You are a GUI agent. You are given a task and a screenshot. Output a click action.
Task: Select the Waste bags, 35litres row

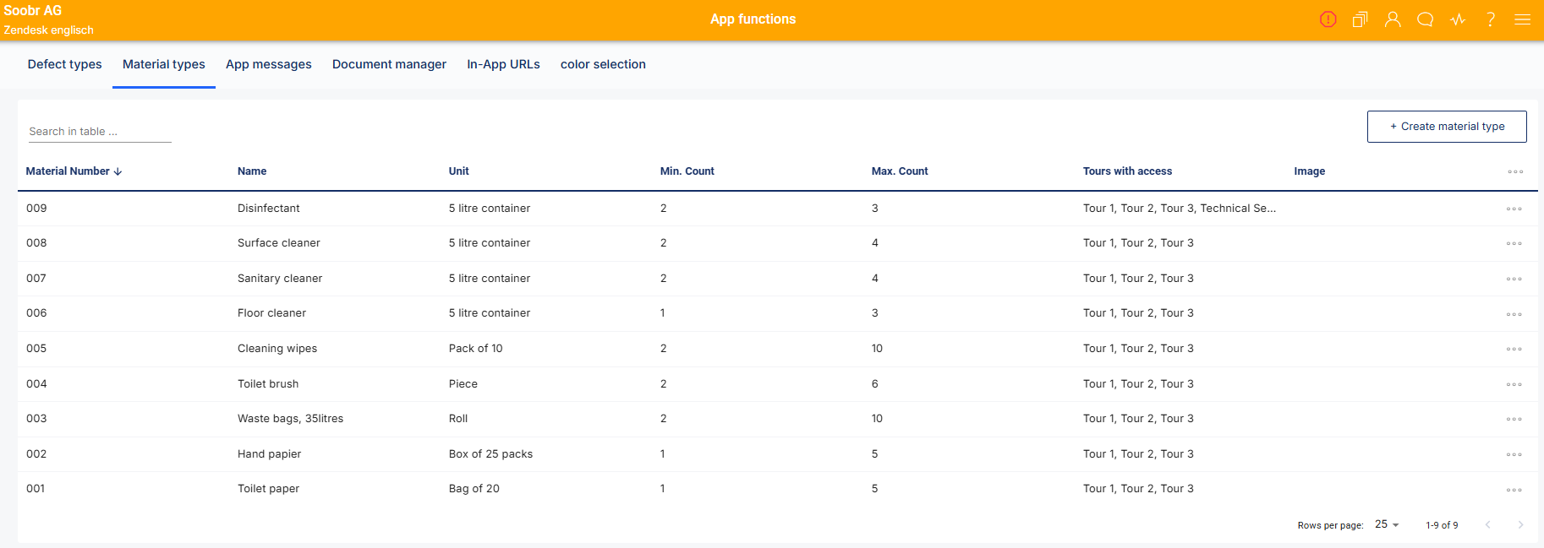[290, 419]
